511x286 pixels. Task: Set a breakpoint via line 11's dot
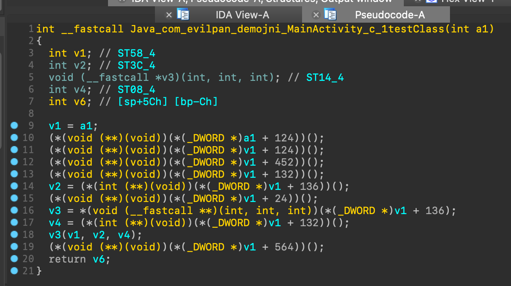coord(14,150)
